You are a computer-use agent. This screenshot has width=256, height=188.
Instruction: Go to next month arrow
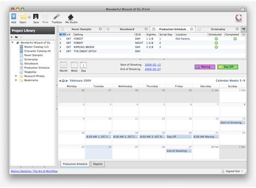click(67, 81)
